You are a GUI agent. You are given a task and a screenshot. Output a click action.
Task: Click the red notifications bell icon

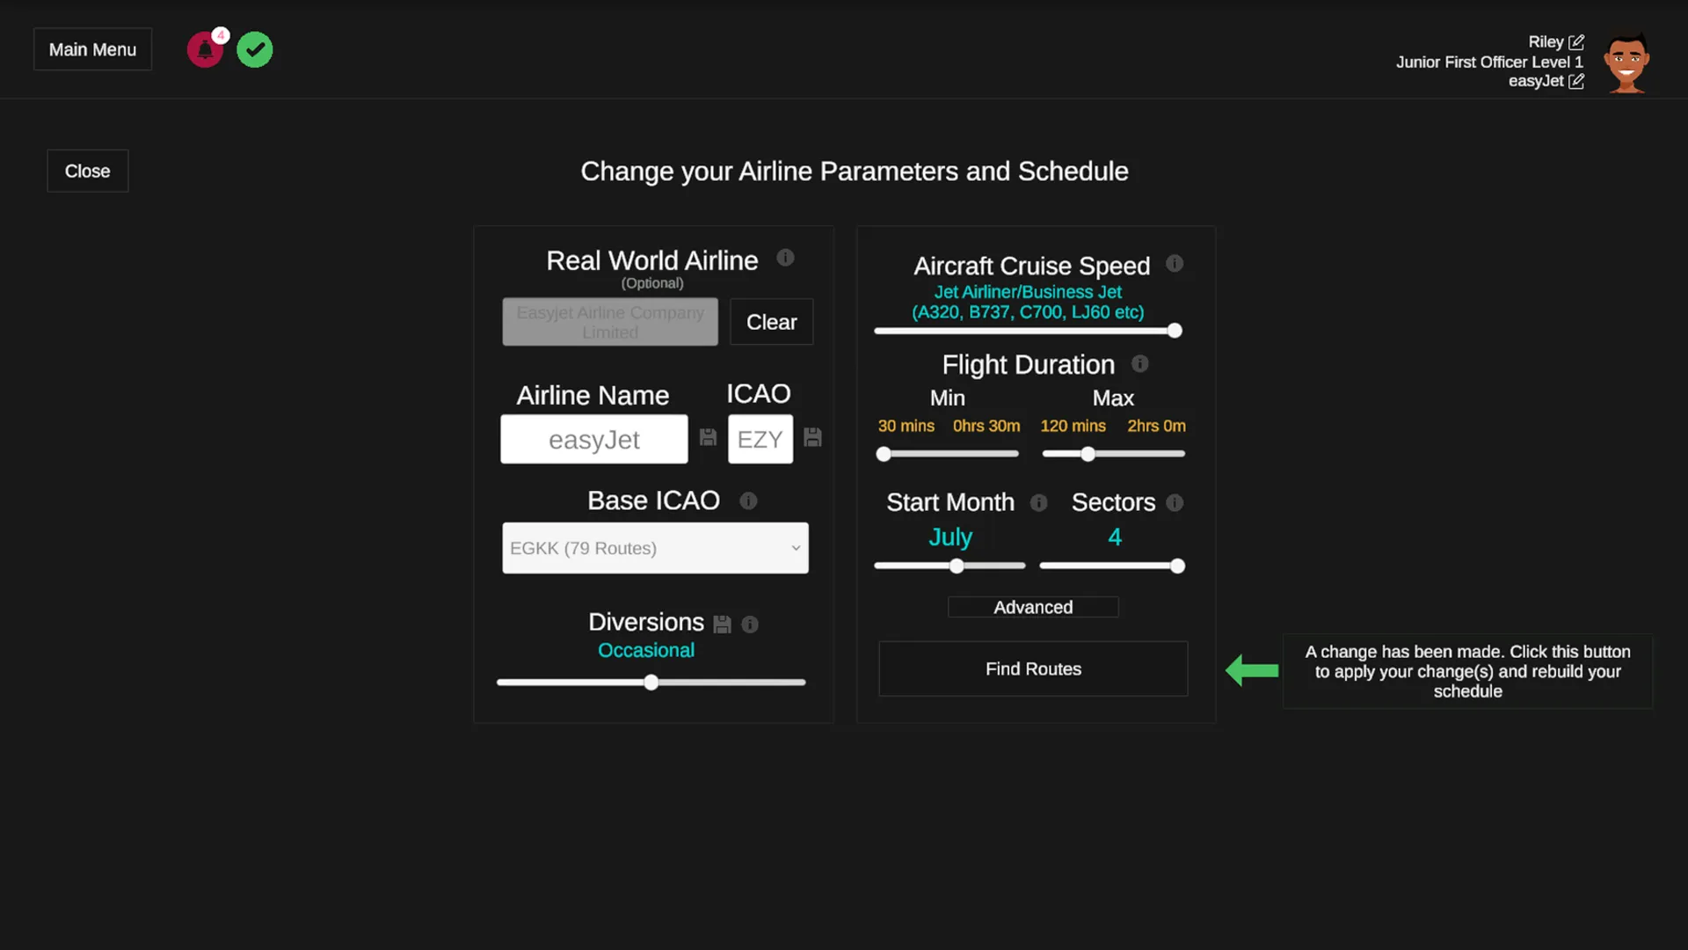[x=205, y=50]
